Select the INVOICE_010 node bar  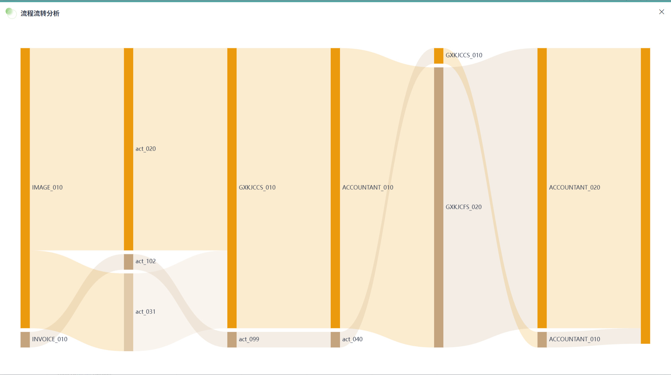tap(25, 339)
